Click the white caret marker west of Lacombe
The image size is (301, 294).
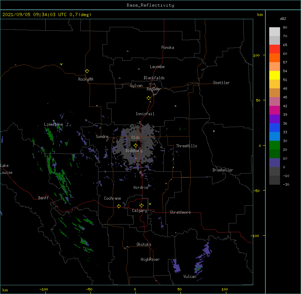pyautogui.click(x=139, y=69)
